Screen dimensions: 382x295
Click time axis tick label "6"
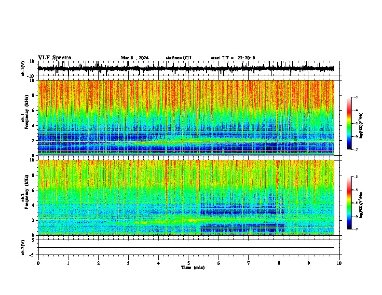[219, 263]
